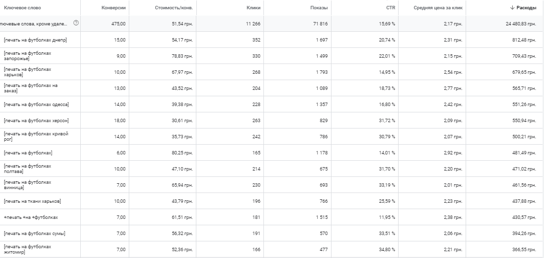The image size is (544, 258).
Task: Open broad keyword +печать +на +футболках
Action: (31, 217)
